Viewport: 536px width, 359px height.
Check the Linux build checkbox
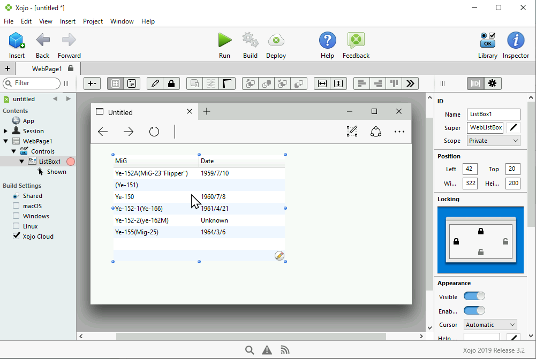click(x=16, y=226)
